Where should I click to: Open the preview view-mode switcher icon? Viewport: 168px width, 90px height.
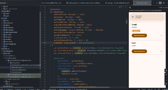click(130, 7)
